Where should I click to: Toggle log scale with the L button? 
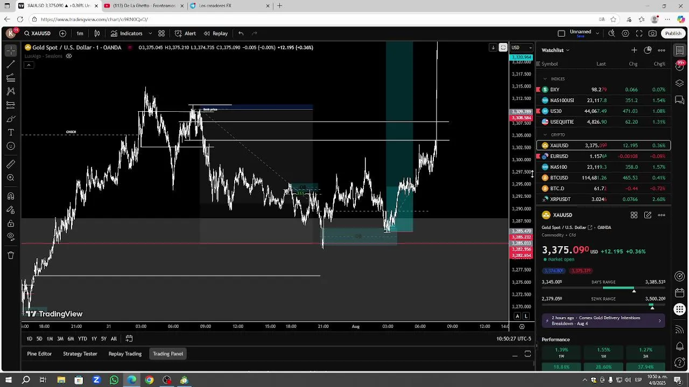pos(526,316)
